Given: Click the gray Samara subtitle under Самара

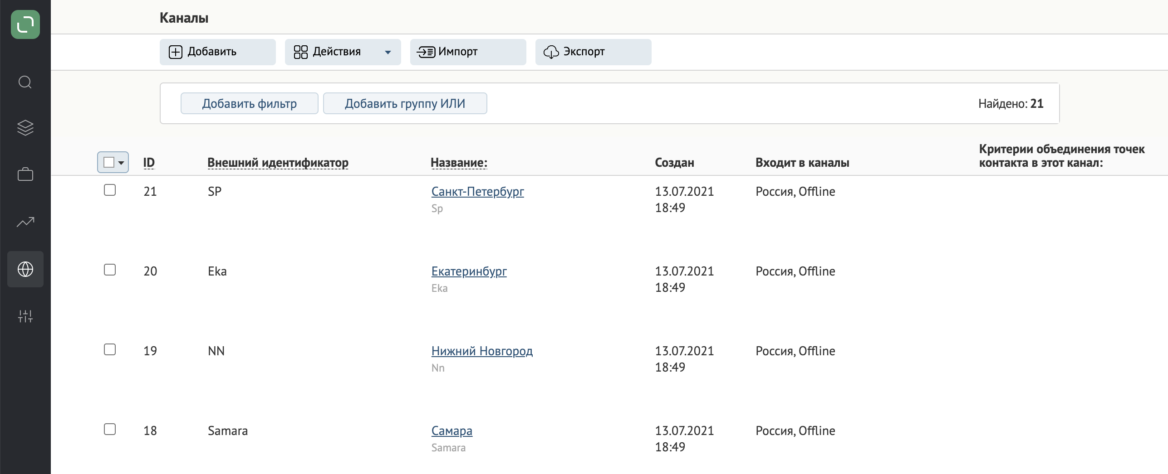Looking at the screenshot, I should (448, 448).
